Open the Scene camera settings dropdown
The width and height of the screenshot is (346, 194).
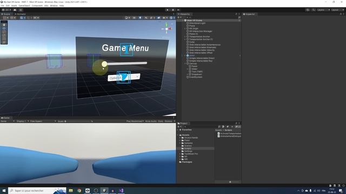click(x=164, y=18)
